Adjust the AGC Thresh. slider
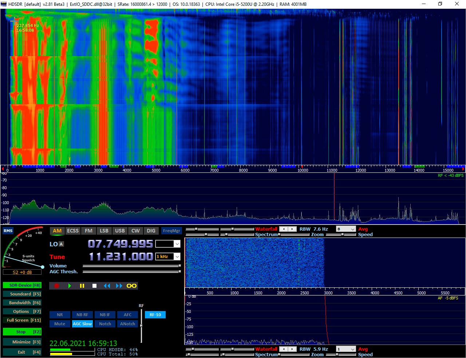Image resolution: width=466 pixels, height=358 pixels. coord(132,271)
